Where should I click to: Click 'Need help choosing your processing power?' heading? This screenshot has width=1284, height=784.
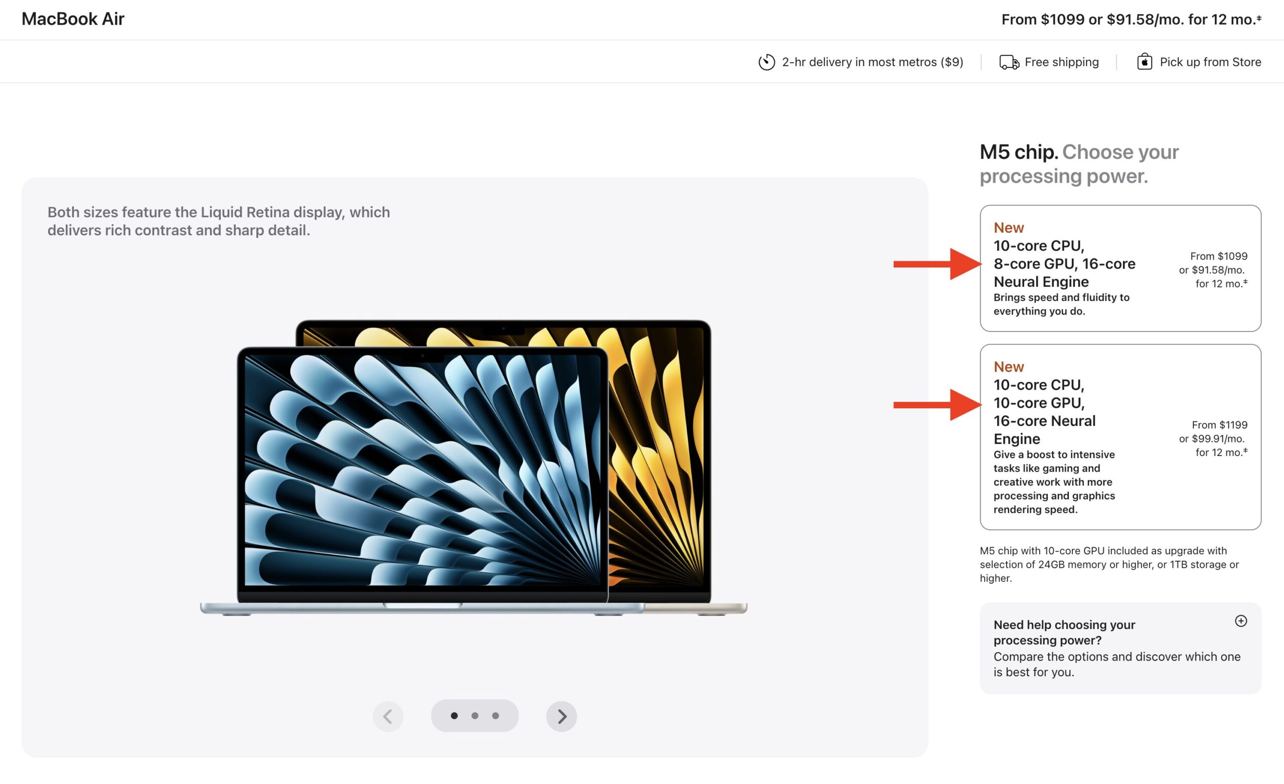(x=1064, y=633)
